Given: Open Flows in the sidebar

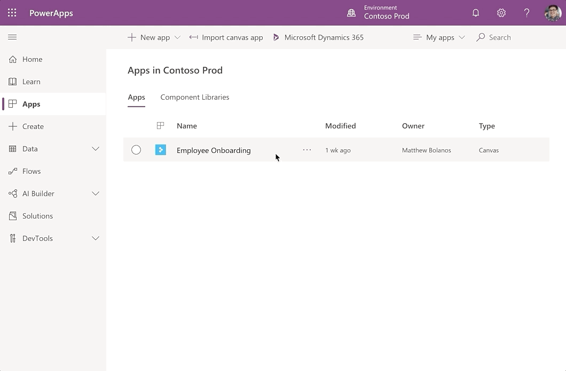Looking at the screenshot, I should [32, 171].
